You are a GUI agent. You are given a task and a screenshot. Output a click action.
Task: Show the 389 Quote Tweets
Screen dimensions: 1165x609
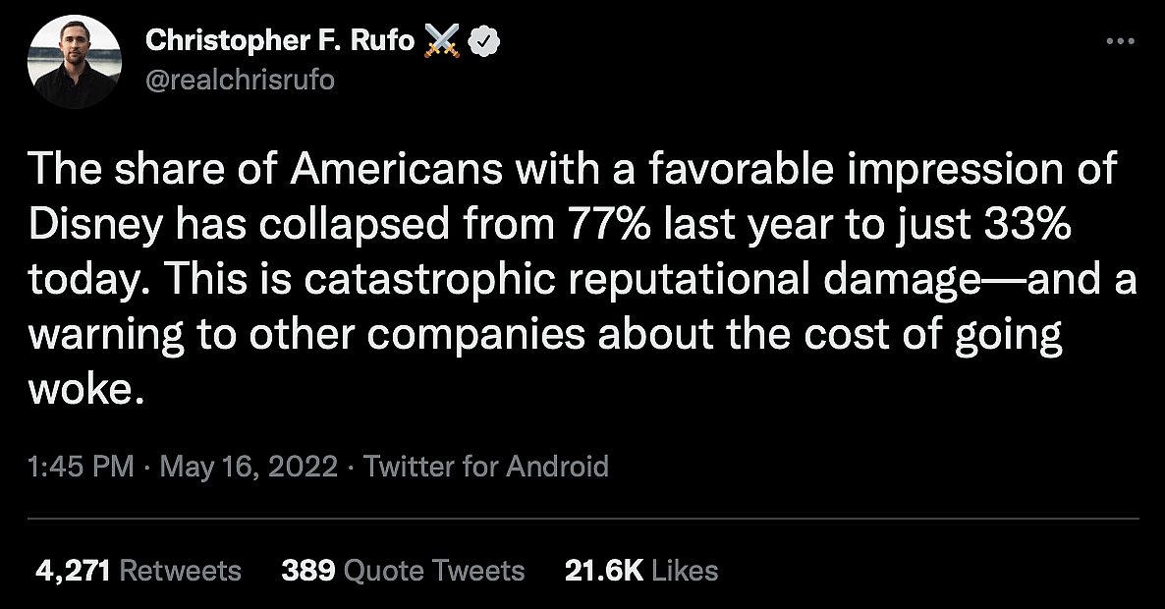tap(403, 571)
